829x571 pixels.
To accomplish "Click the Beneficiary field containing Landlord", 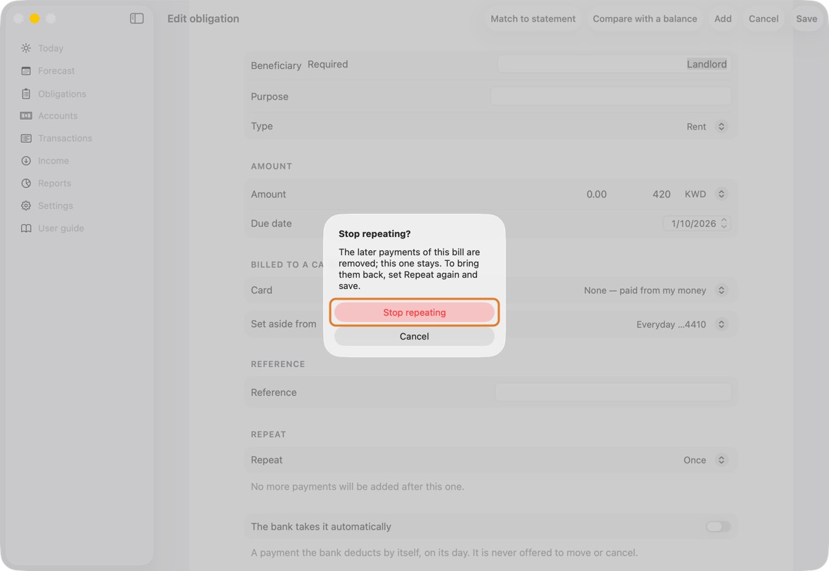I will point(614,64).
